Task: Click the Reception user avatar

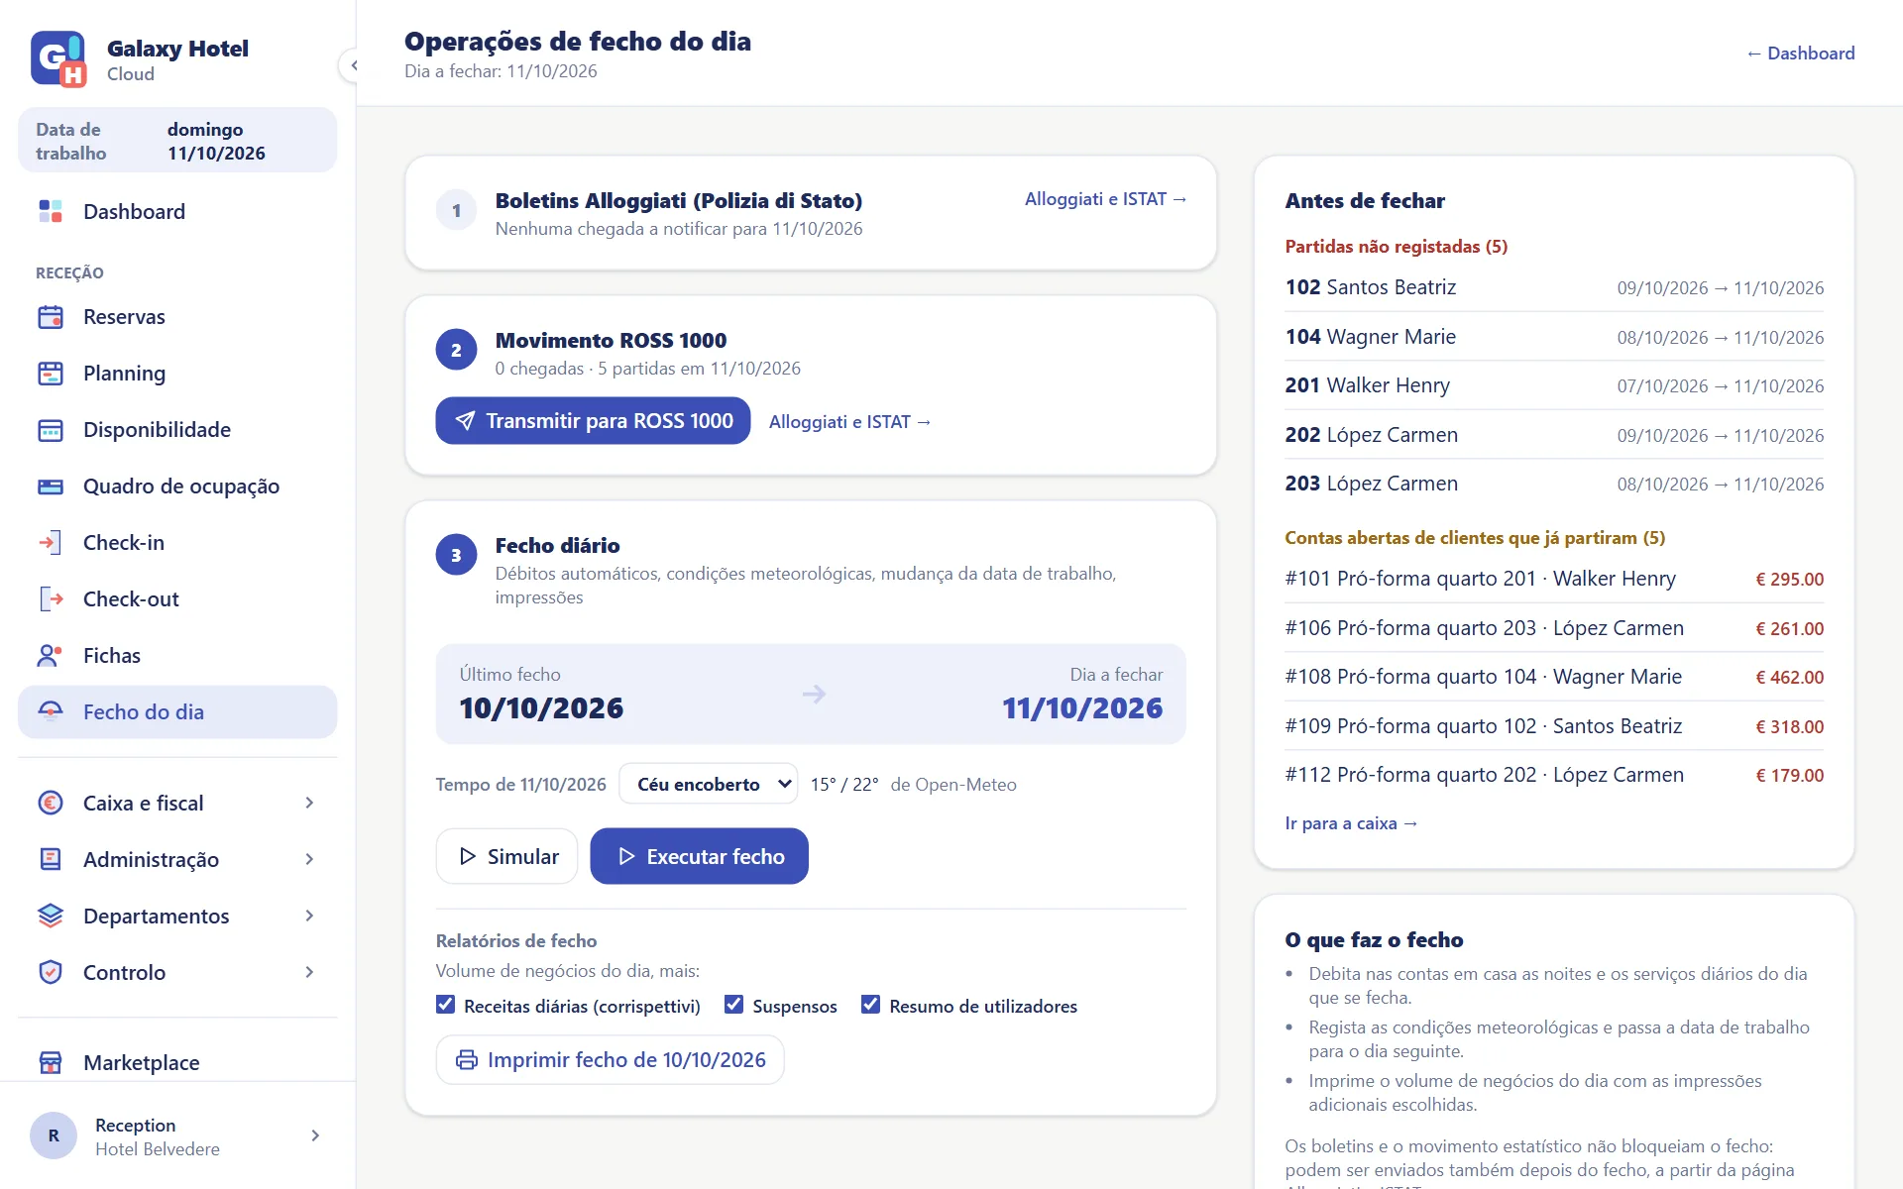Action: pyautogui.click(x=54, y=1135)
